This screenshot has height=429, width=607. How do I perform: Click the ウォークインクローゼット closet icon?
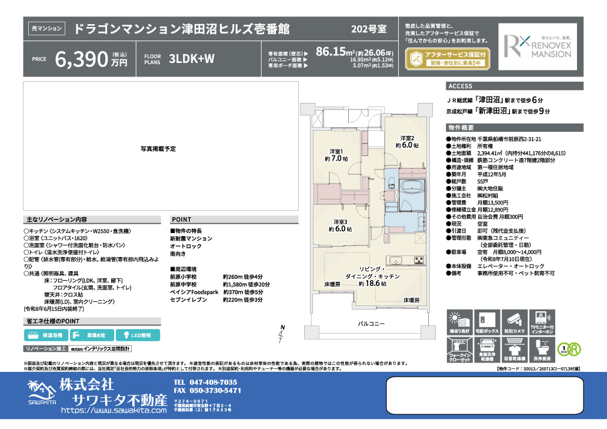(459, 350)
